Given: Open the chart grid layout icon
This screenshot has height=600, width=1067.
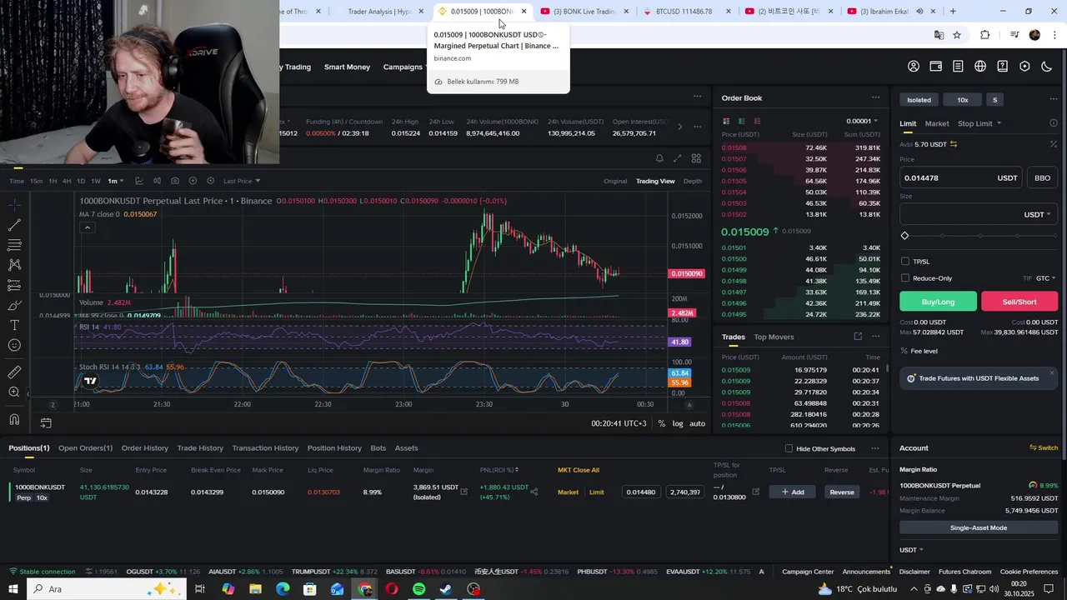Looking at the screenshot, I should point(696,158).
